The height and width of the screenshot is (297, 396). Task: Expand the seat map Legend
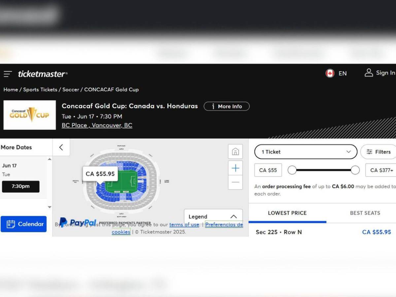point(213,216)
